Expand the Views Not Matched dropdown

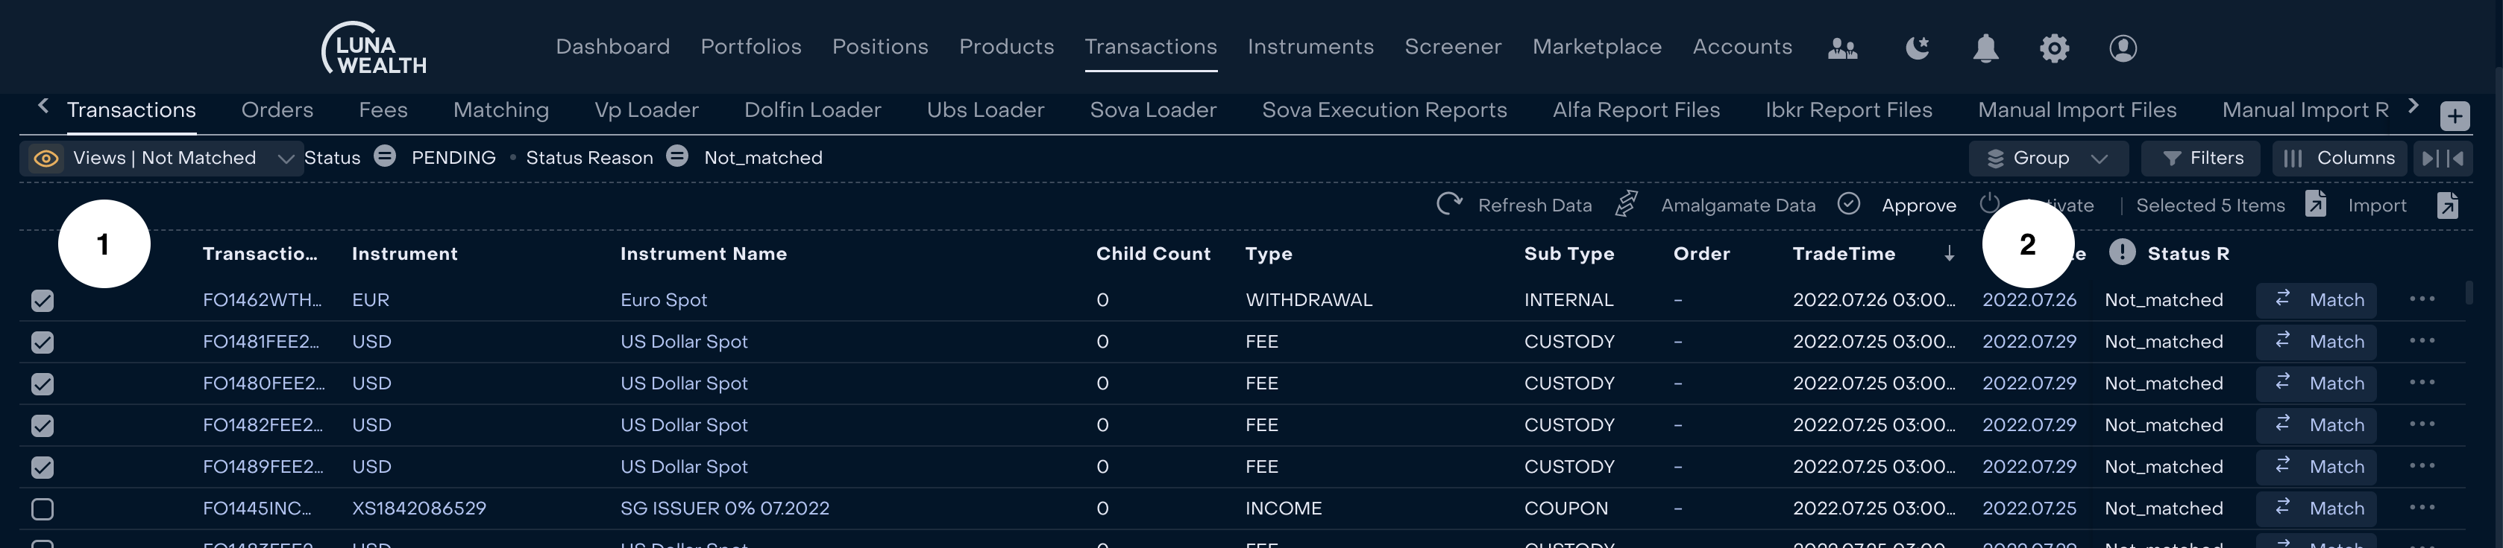161,158
